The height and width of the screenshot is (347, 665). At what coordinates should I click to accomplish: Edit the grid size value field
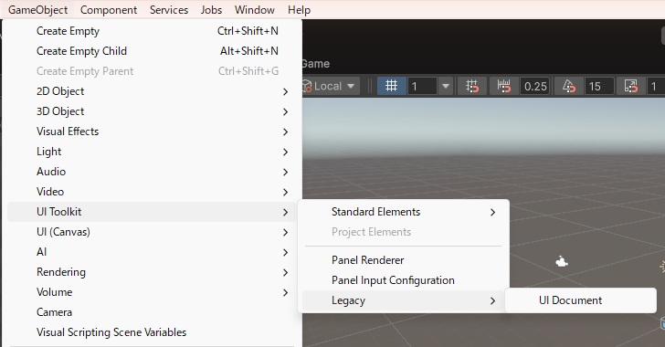point(422,87)
